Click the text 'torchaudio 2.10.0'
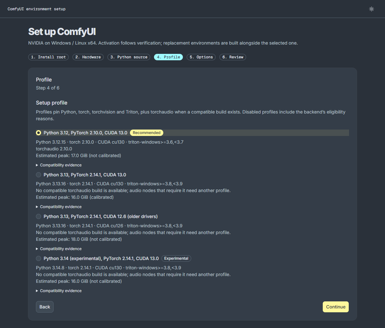This screenshot has height=328, width=385. point(54,149)
